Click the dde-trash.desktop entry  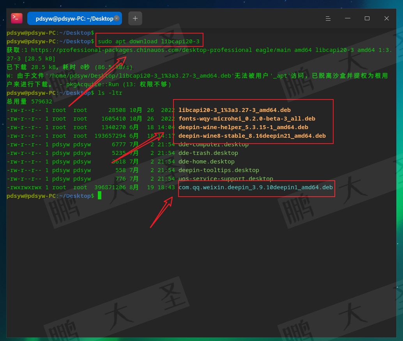pos(208,153)
